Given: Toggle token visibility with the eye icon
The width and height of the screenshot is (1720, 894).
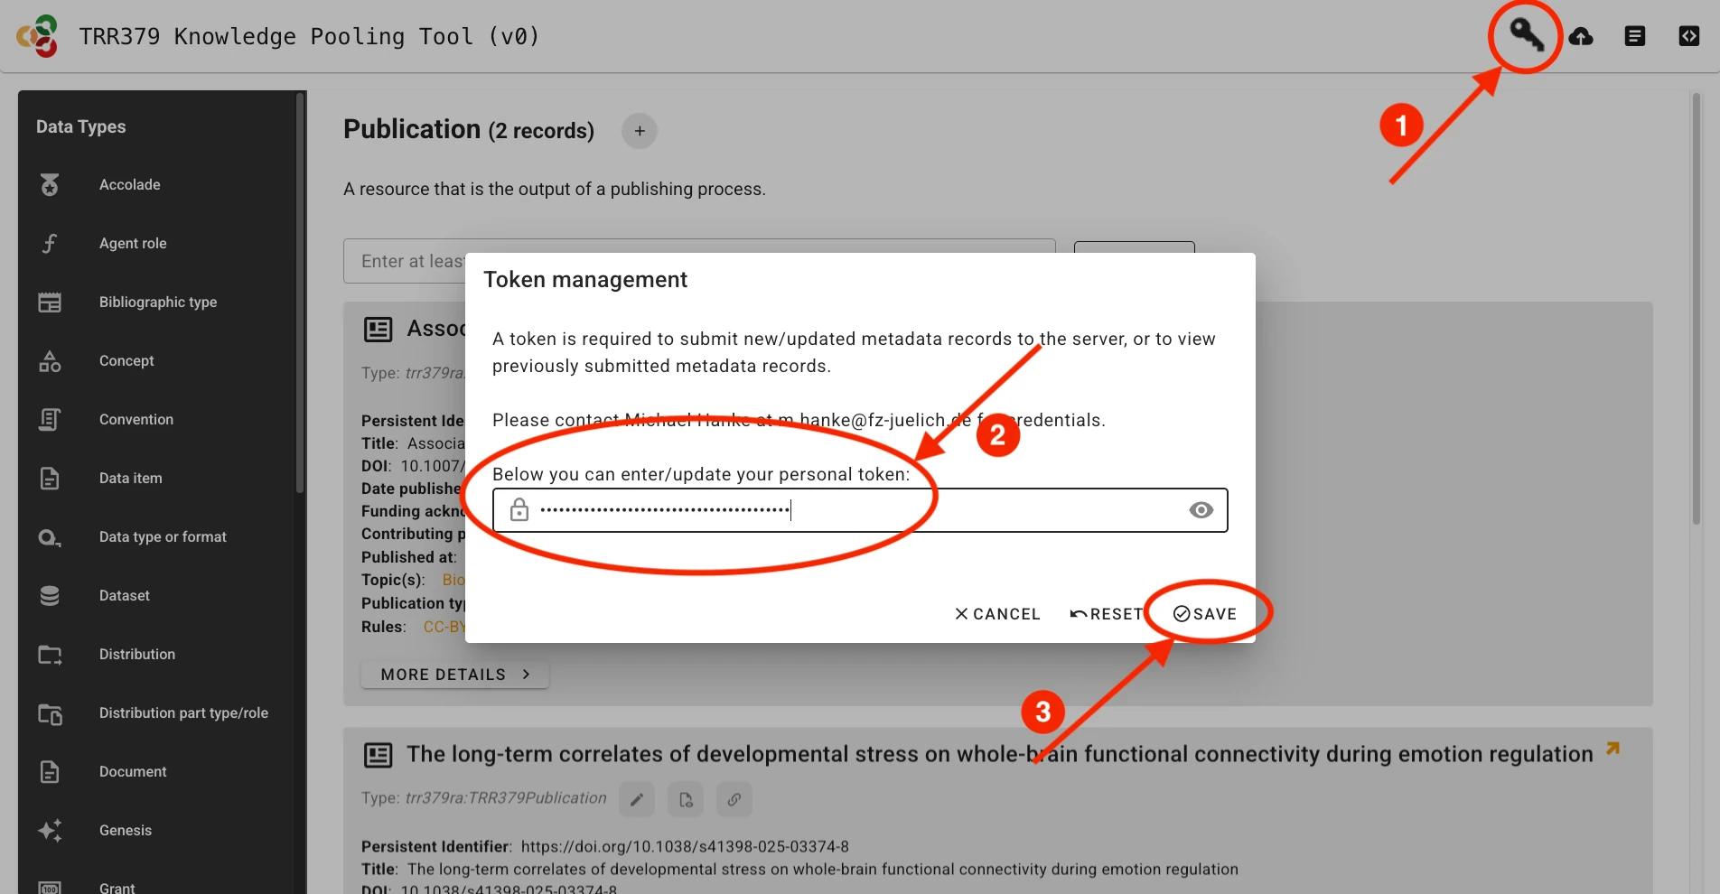Looking at the screenshot, I should click(1201, 509).
